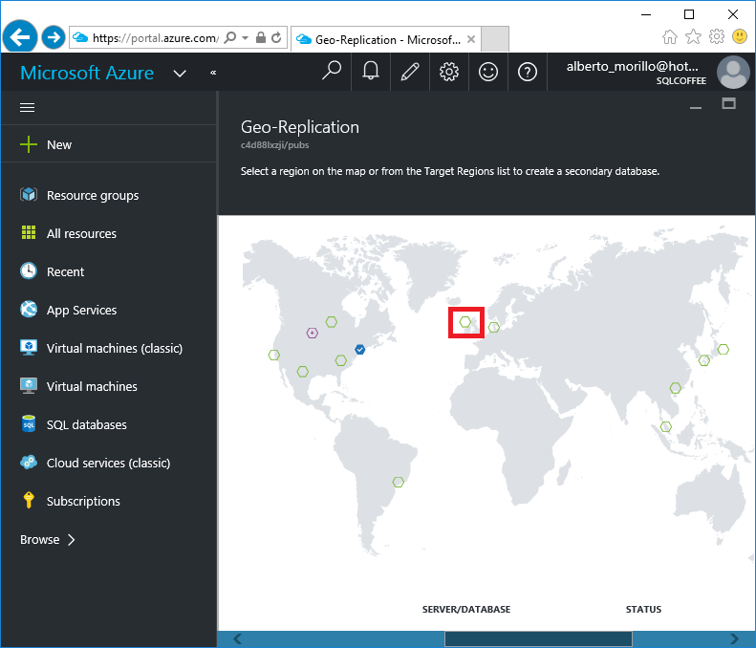Select the US West coast hexagon
The height and width of the screenshot is (648, 756).
click(274, 355)
